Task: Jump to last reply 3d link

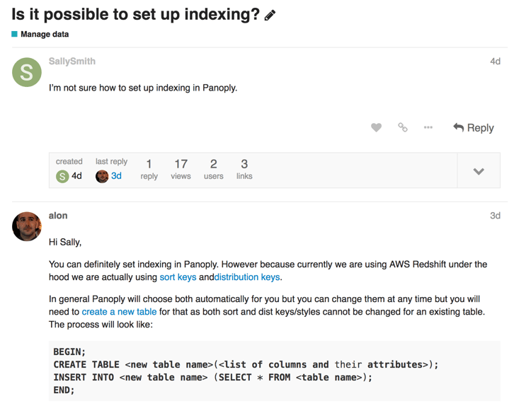Action: [x=116, y=176]
